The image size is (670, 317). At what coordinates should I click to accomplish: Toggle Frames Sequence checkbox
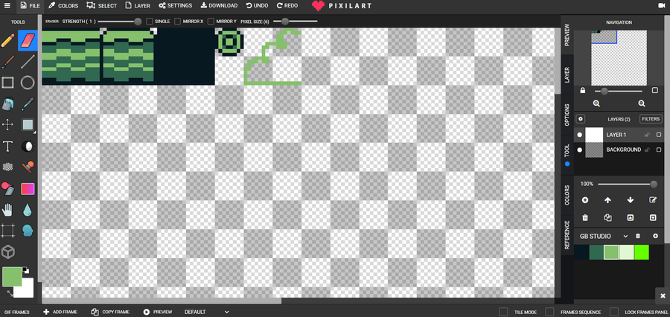click(x=549, y=312)
